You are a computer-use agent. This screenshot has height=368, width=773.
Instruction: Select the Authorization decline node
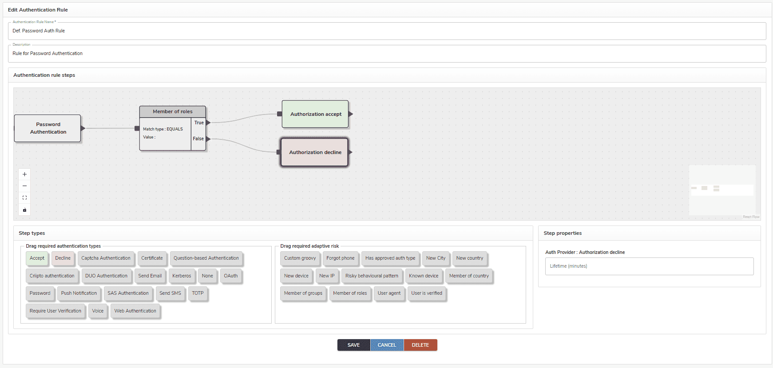coord(315,152)
